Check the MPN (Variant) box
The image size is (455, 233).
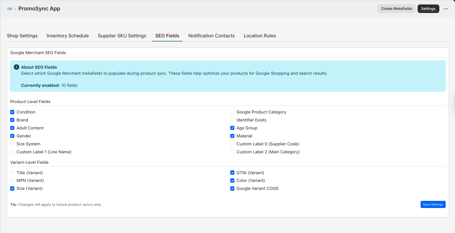click(12, 181)
